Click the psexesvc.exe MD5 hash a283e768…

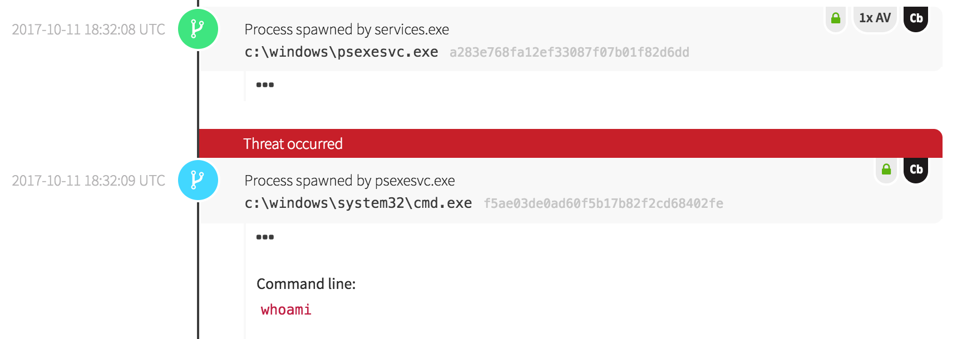tap(569, 52)
